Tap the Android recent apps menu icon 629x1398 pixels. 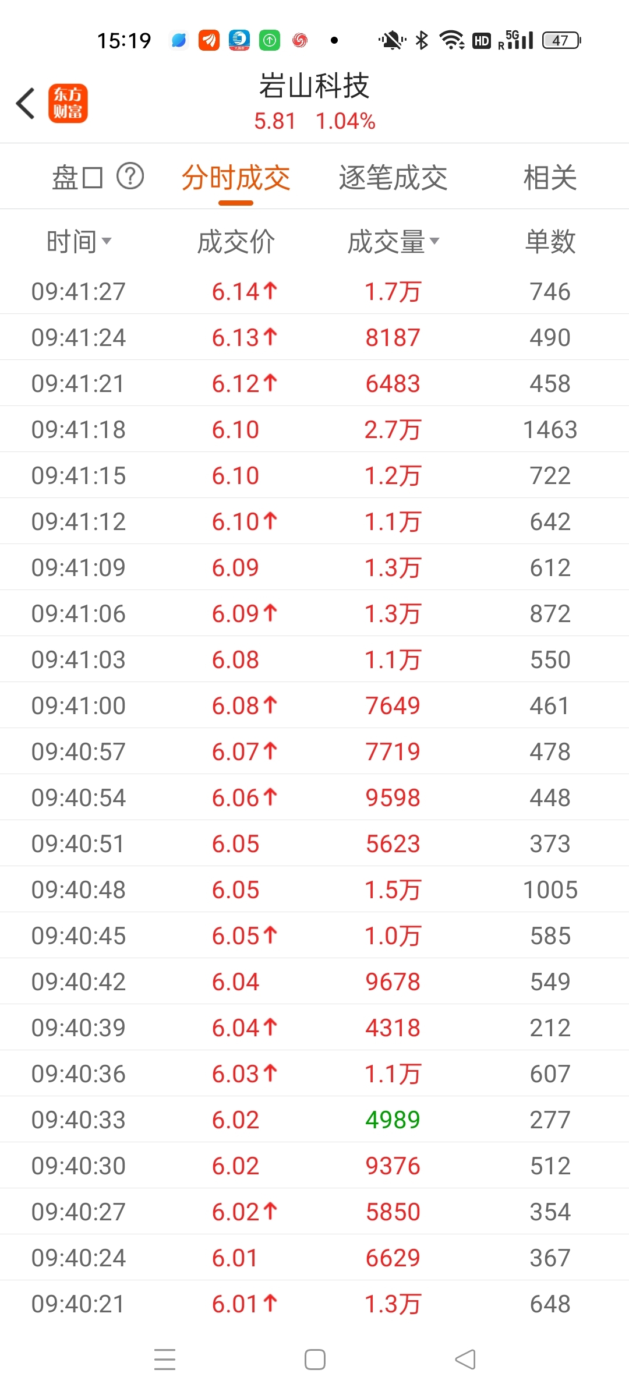[165, 1360]
